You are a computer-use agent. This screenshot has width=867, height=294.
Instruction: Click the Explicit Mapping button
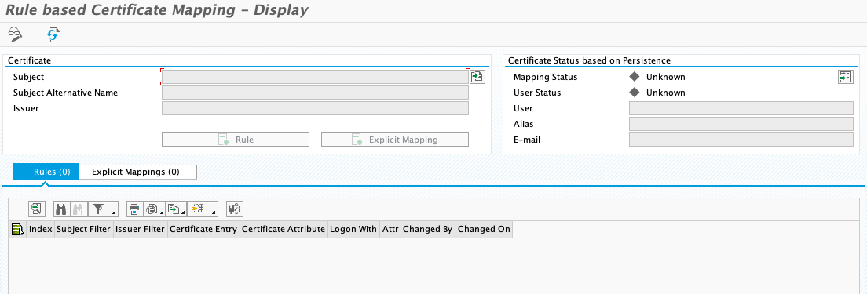395,140
